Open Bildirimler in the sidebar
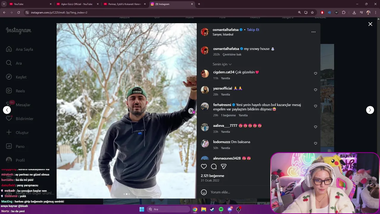Image resolution: width=380 pixels, height=214 pixels. pyautogui.click(x=20, y=119)
